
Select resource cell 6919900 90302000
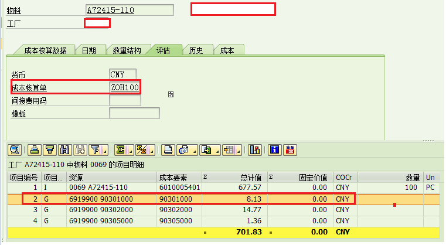111,210
